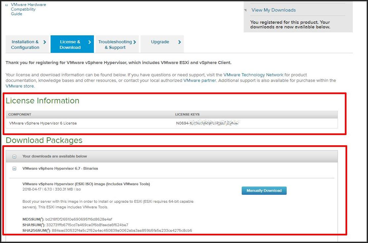Click the 'Boot your server with this image' description

(x=108, y=204)
